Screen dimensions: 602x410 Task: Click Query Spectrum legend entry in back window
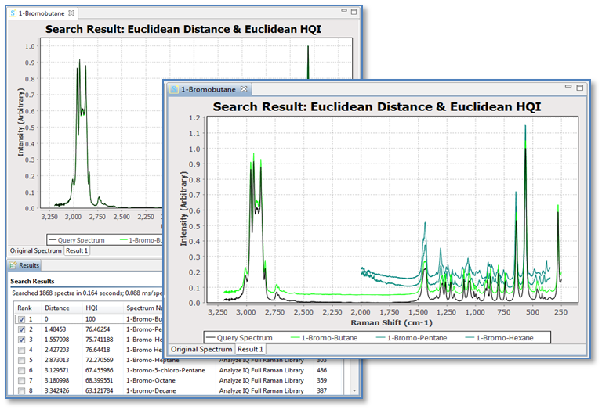(77, 240)
